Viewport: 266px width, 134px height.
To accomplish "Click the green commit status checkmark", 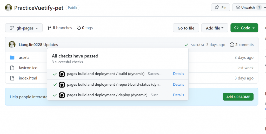I will (x=186, y=45).
